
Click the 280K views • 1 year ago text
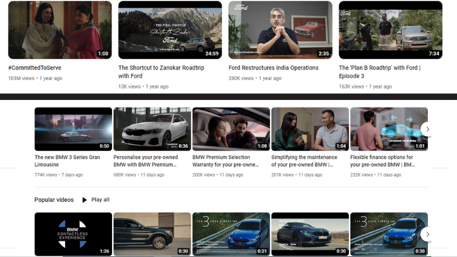[255, 78]
